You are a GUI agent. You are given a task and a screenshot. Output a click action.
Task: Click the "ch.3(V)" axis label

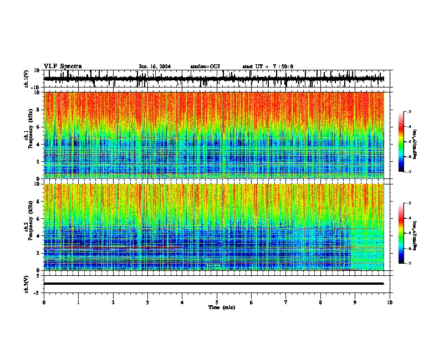coord(27,284)
